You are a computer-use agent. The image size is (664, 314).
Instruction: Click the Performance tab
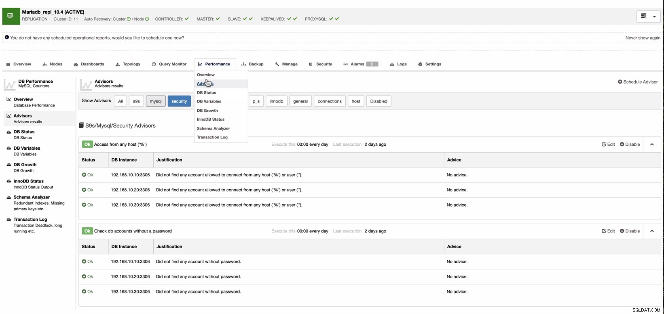(x=214, y=64)
